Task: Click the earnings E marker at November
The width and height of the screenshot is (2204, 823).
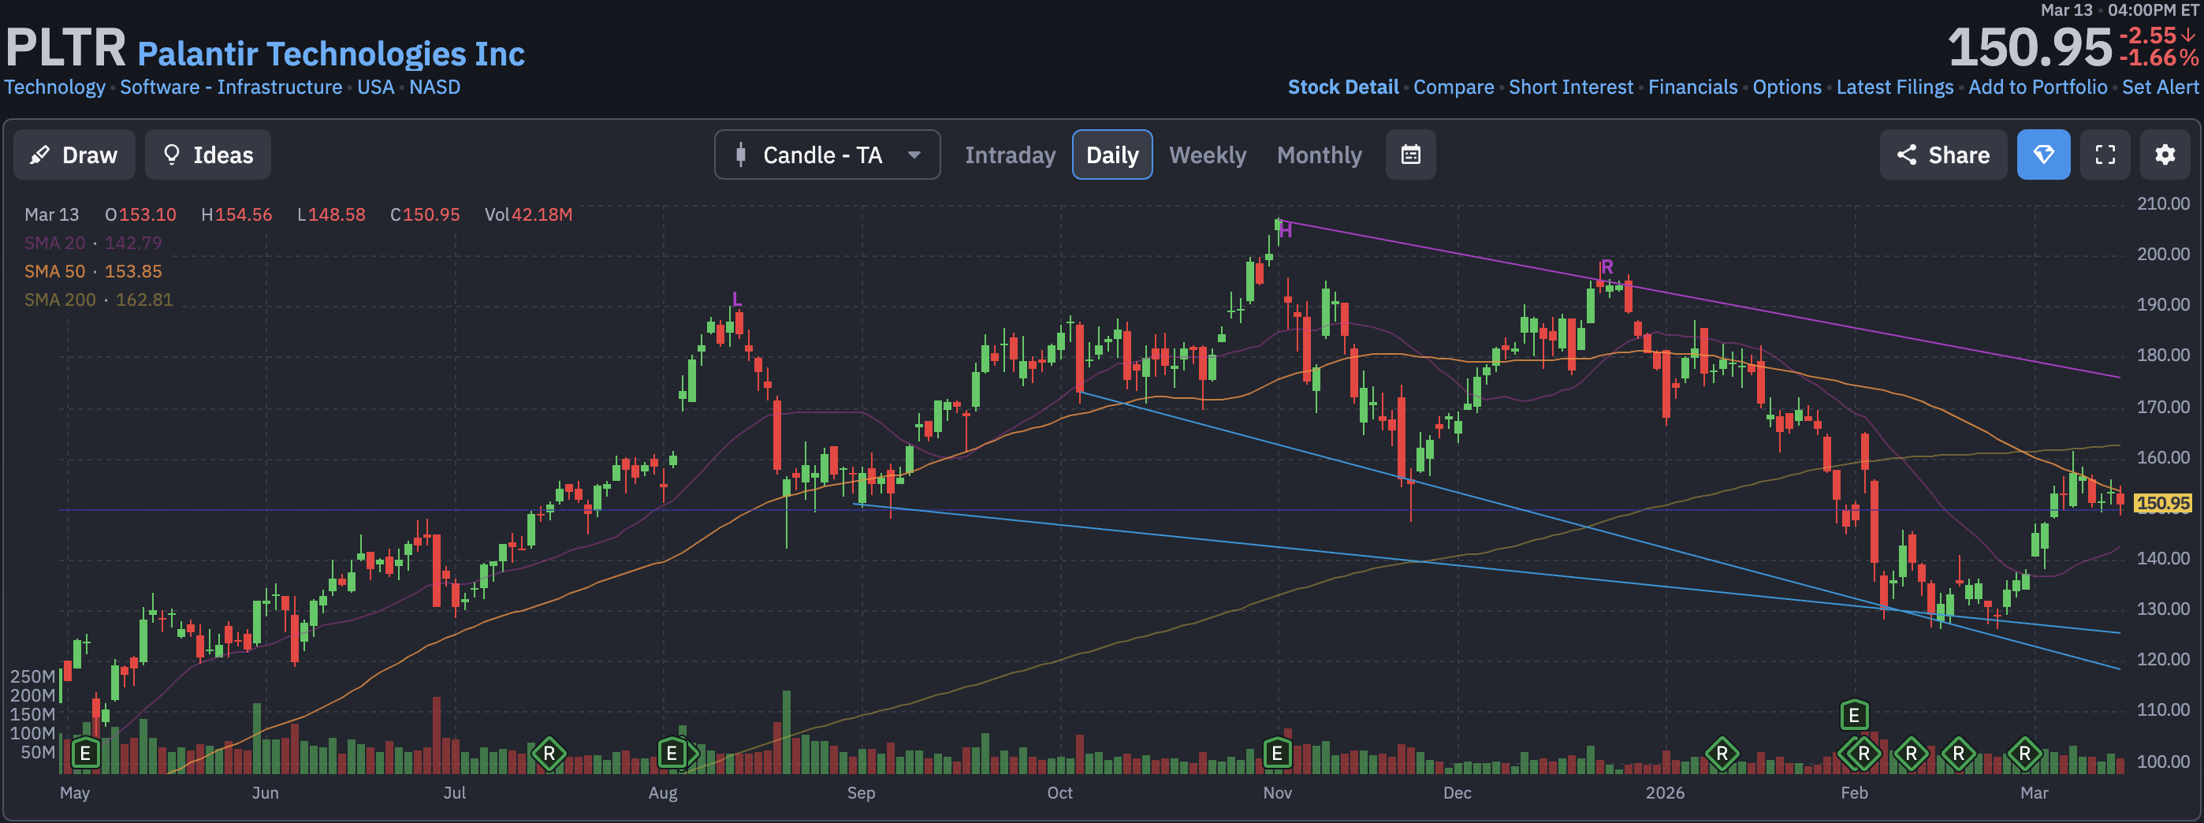Action: pos(1276,754)
